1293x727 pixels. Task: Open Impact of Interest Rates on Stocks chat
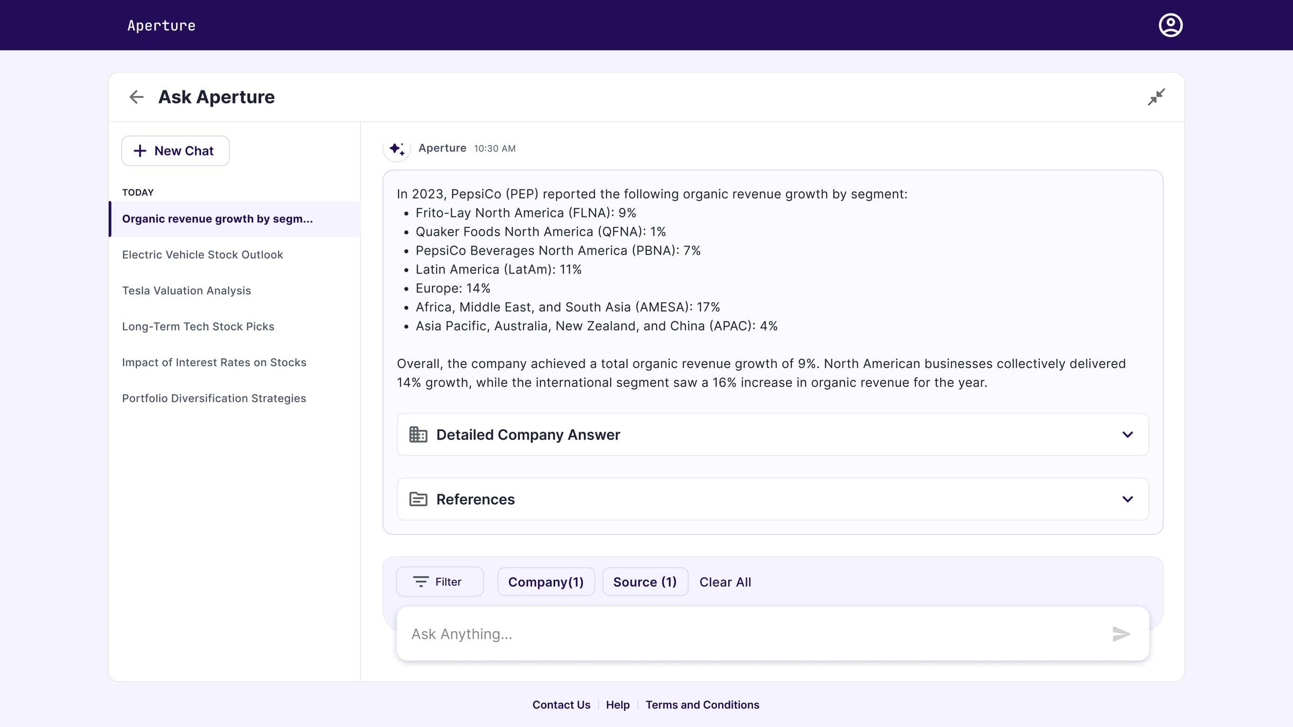pos(234,362)
